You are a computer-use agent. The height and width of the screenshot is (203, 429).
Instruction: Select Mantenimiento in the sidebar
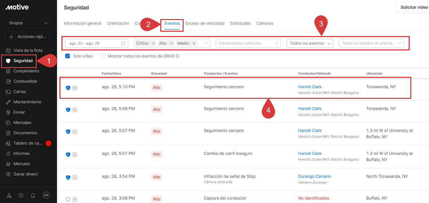(27, 102)
